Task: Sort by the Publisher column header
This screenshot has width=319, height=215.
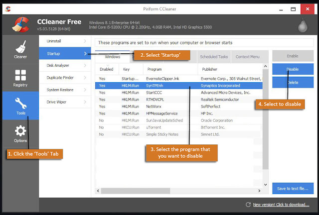Action: (x=230, y=69)
